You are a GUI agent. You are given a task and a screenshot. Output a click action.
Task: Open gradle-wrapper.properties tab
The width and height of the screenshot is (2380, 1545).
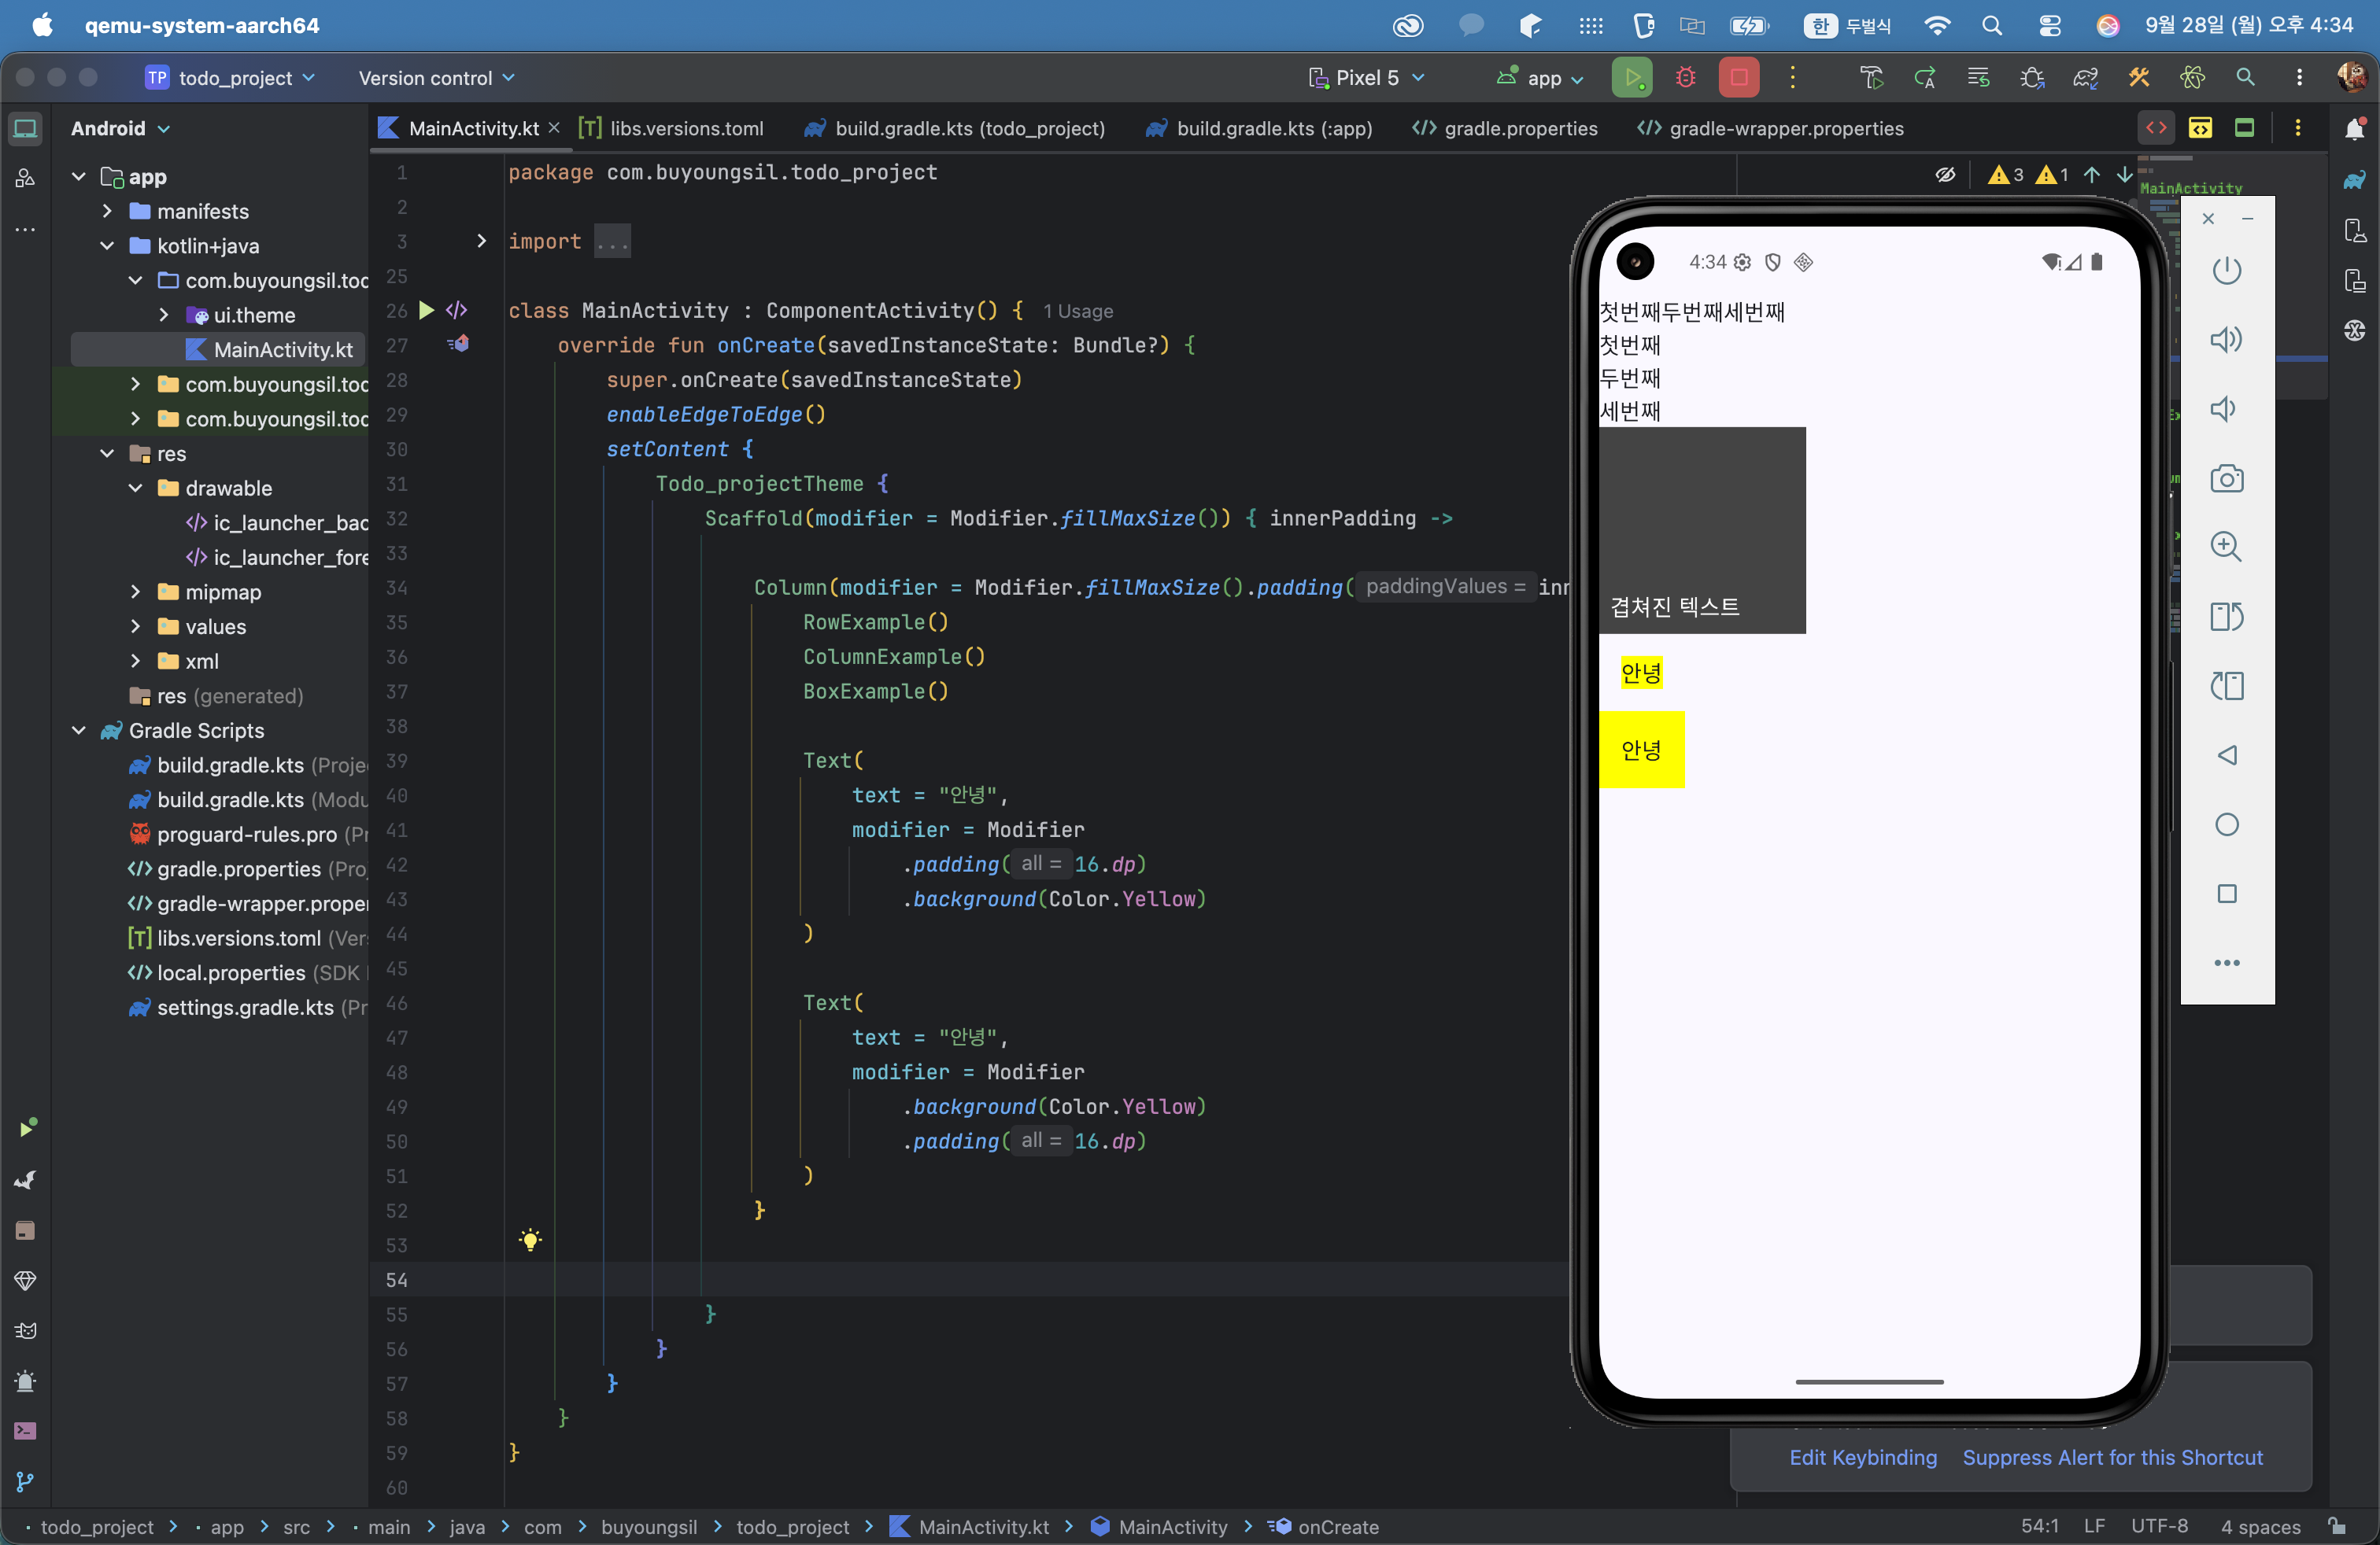point(1770,128)
